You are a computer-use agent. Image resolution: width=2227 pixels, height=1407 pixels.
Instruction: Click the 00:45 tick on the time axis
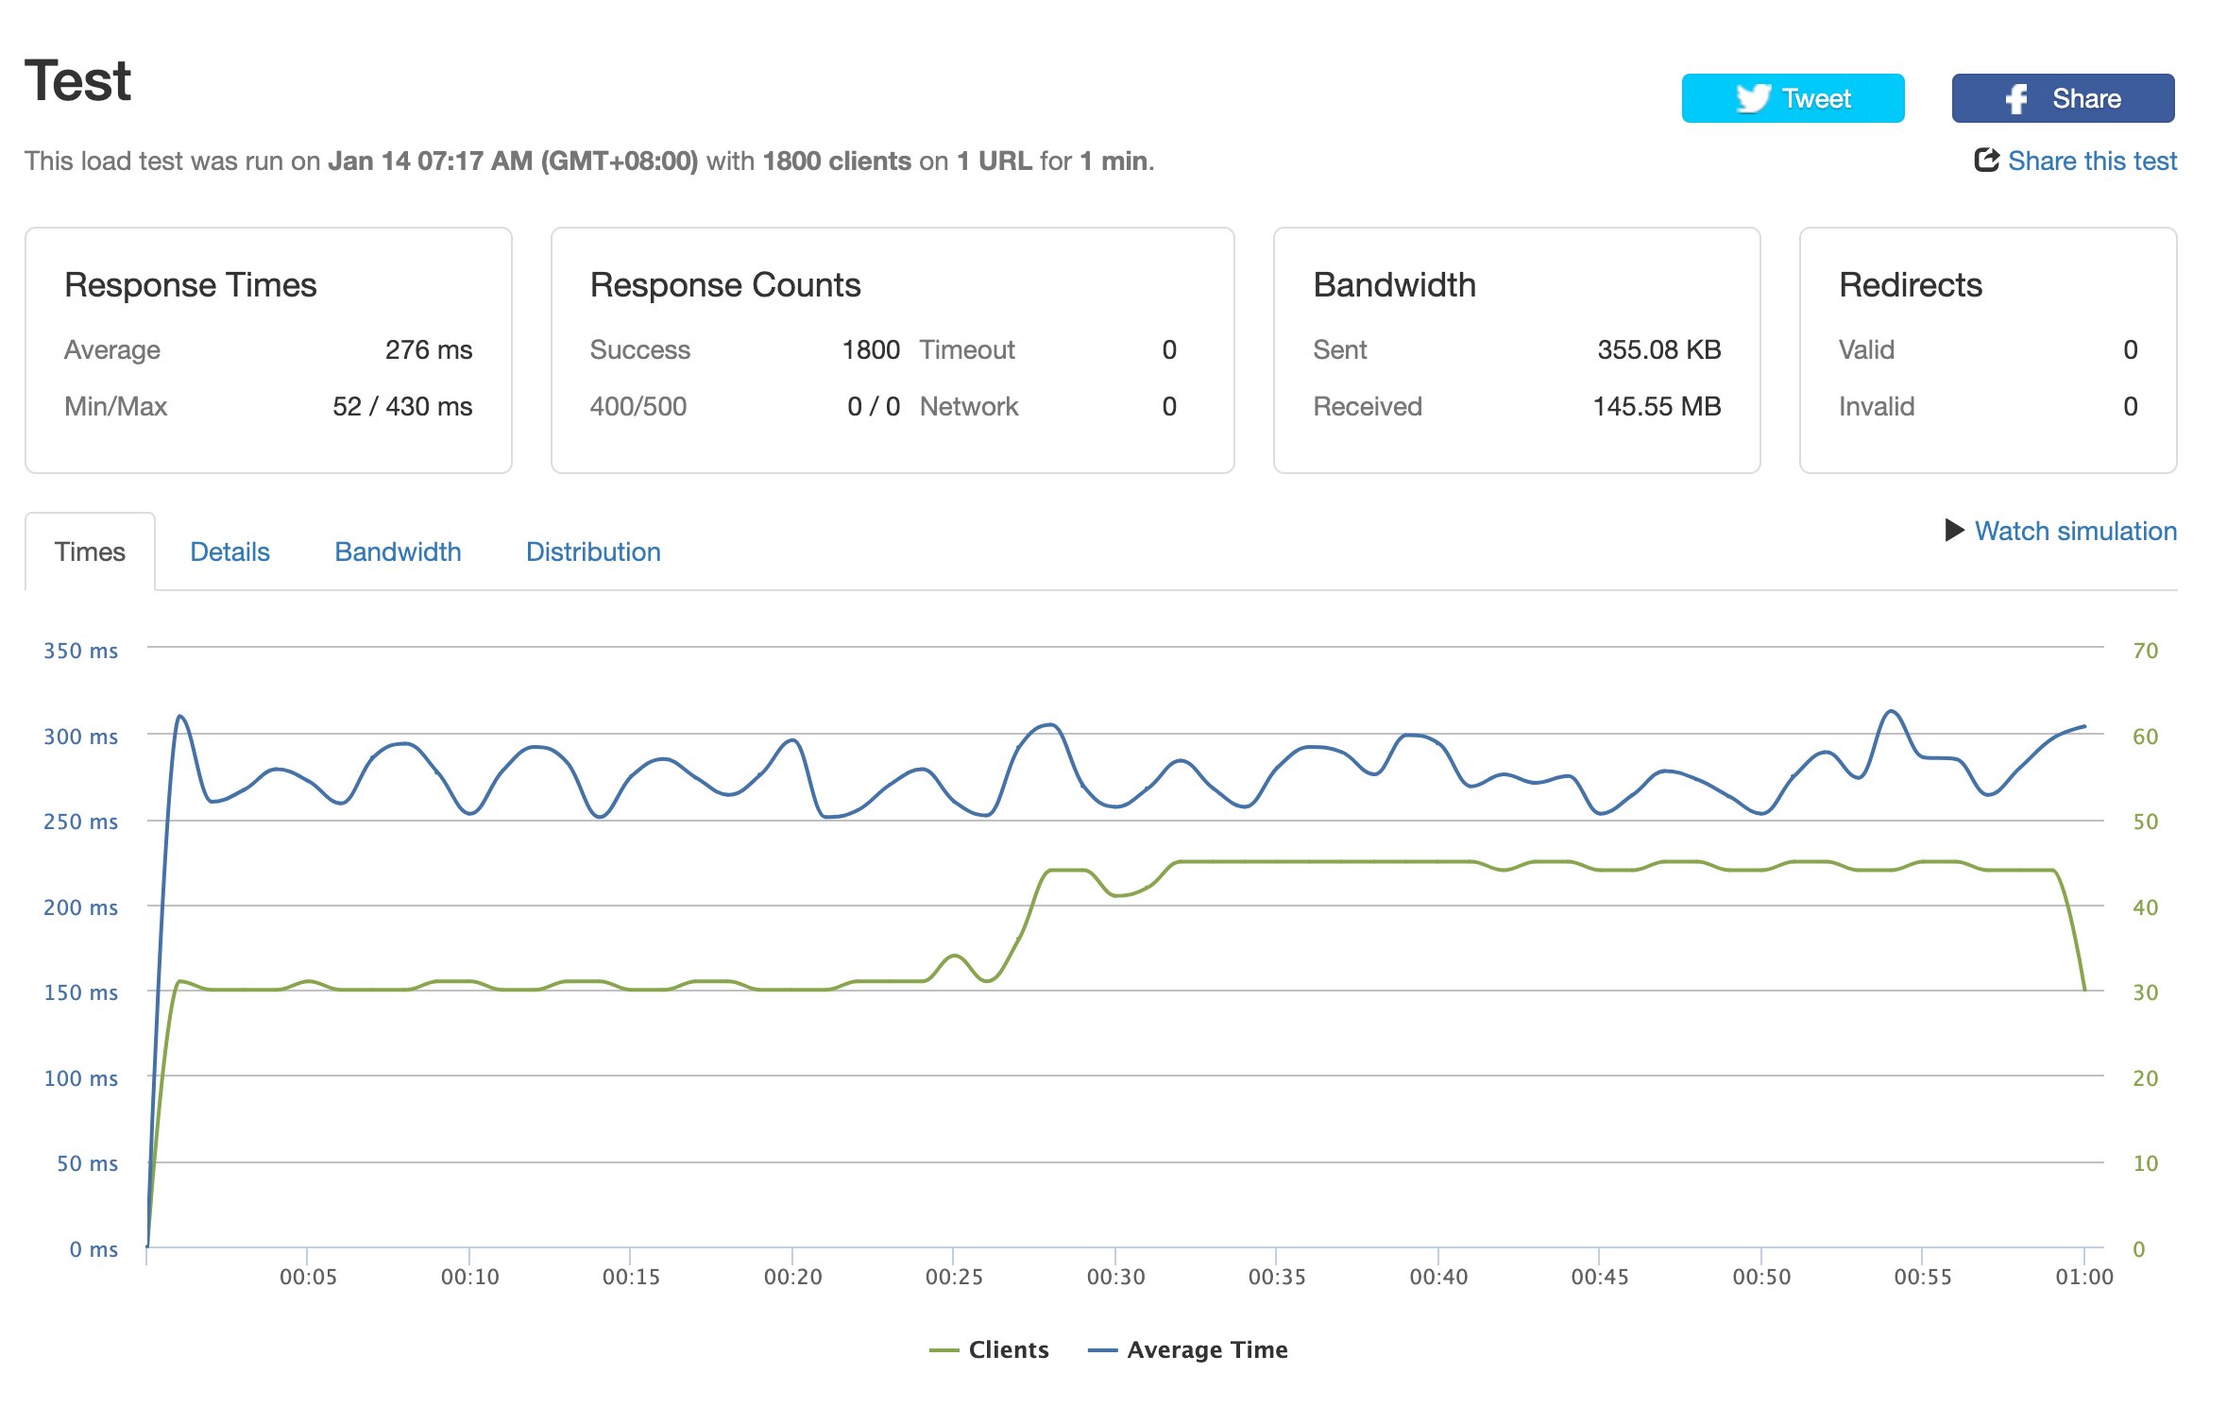coord(1600,1277)
